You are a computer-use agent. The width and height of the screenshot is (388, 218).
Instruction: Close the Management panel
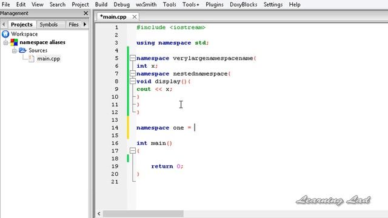tap(85, 13)
